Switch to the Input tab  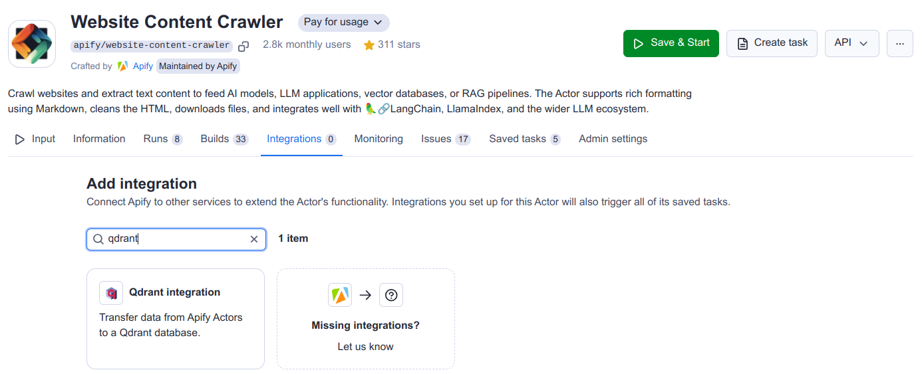tap(35, 139)
